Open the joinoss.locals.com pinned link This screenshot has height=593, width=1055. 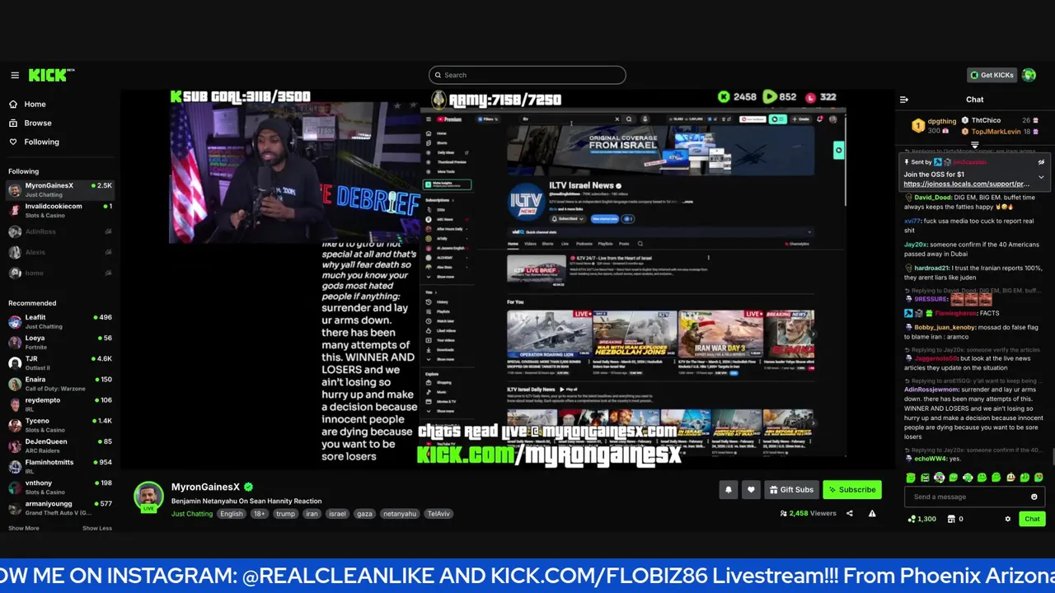[x=966, y=184]
